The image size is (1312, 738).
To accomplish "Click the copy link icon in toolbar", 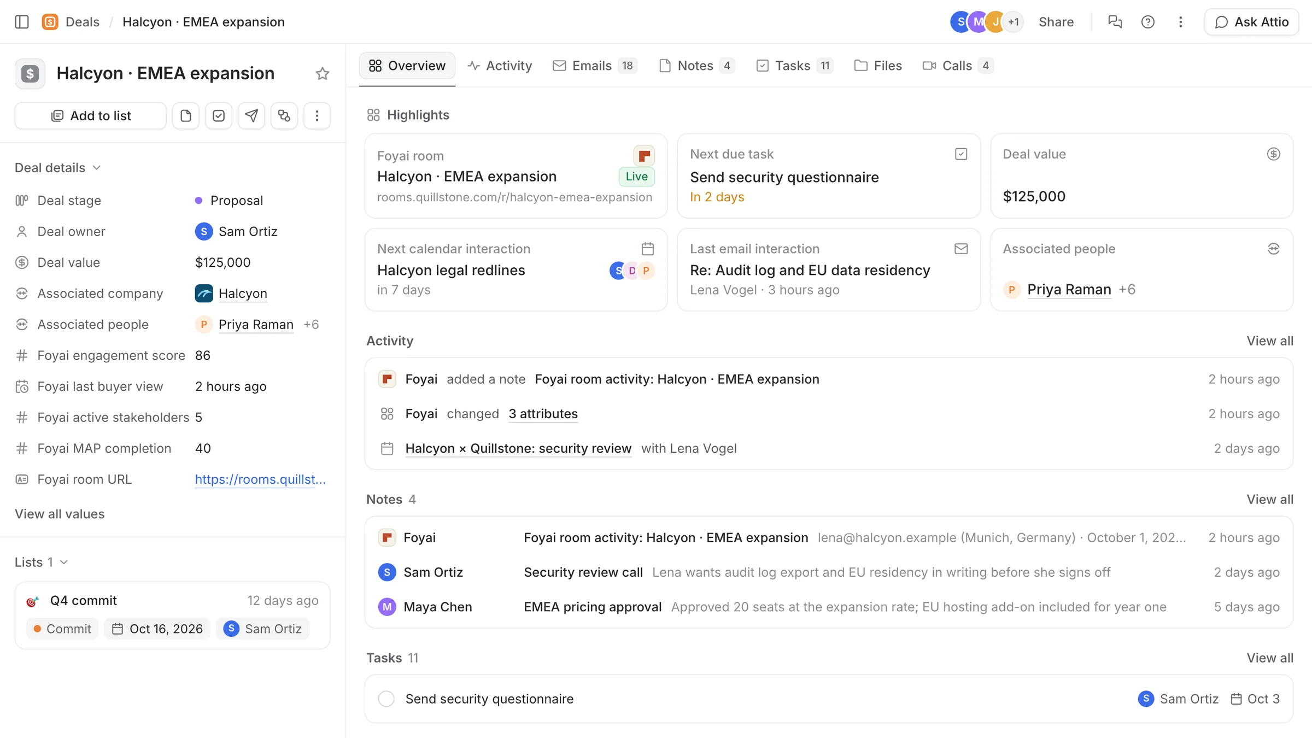I will [x=284, y=116].
